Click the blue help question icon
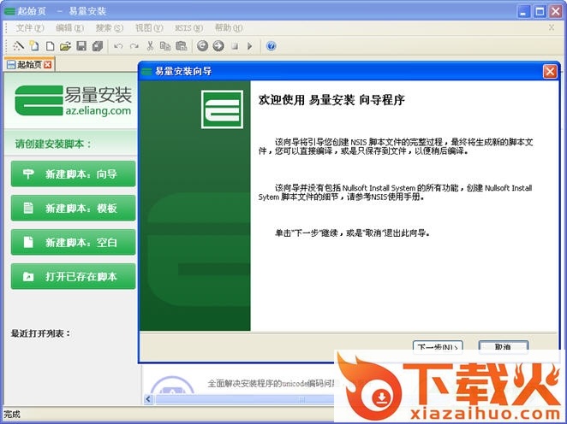 click(272, 46)
